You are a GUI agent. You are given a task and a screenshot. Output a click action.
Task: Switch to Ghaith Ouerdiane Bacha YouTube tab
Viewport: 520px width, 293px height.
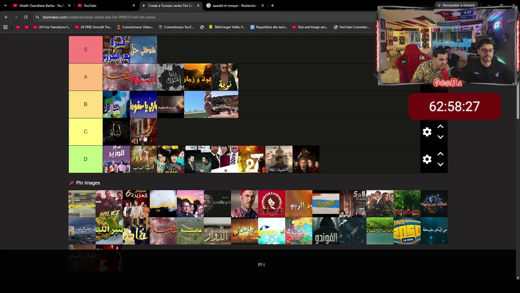tap(41, 6)
